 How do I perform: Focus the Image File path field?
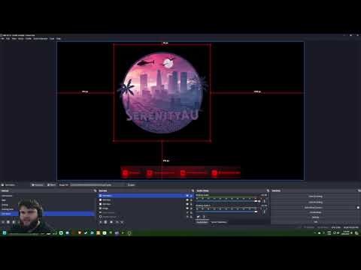[x=97, y=185]
